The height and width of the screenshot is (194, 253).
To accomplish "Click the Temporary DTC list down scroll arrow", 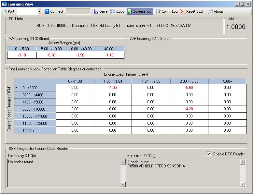I will pos(123,185).
